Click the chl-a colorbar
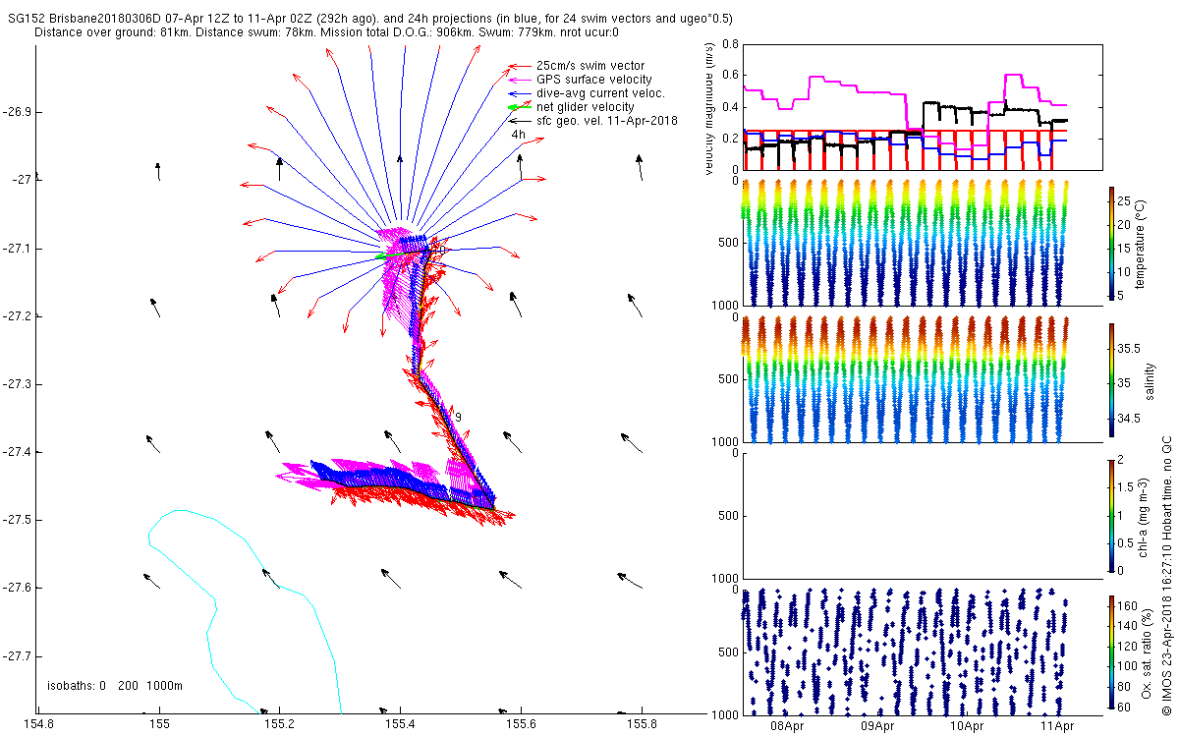The height and width of the screenshot is (737, 1179). coord(1111,514)
